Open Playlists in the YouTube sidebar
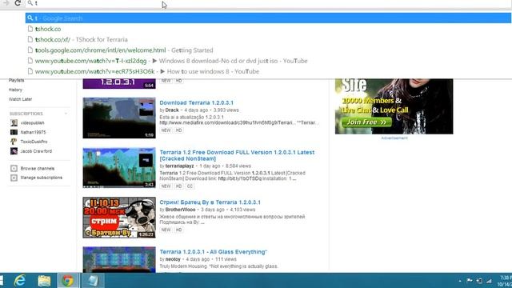Viewport: 512px width, 288px height. [16, 80]
